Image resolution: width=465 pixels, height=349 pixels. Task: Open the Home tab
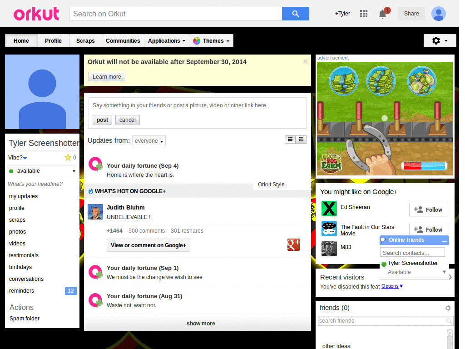pos(21,40)
